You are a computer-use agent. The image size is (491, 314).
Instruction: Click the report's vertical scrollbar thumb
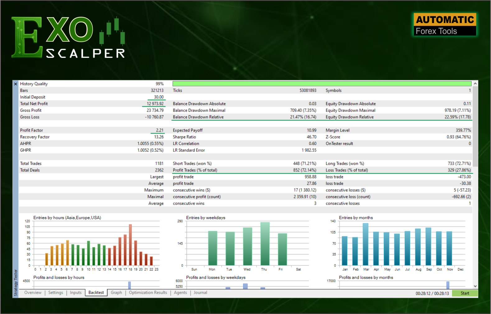pyautogui.click(x=475, y=127)
